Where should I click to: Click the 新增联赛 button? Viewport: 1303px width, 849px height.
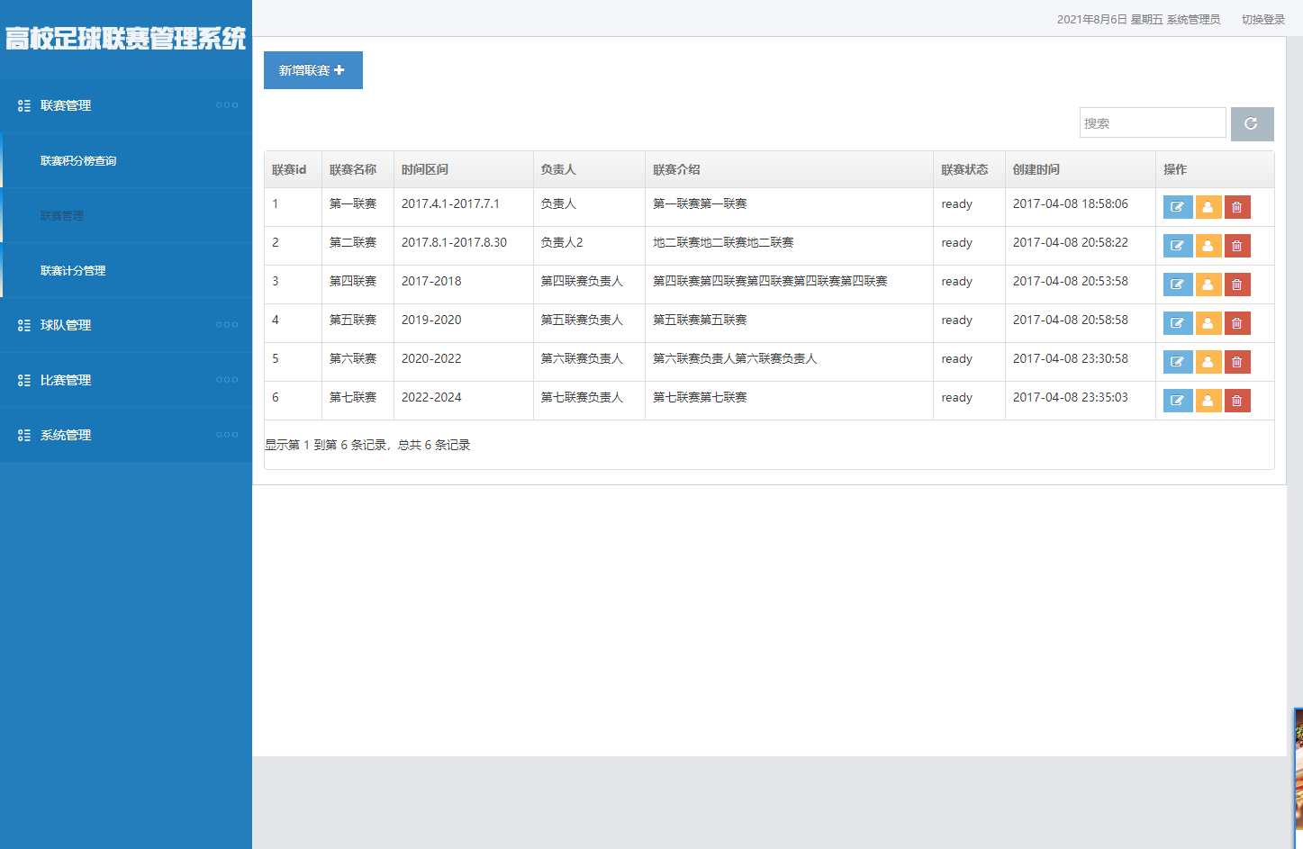tap(312, 70)
